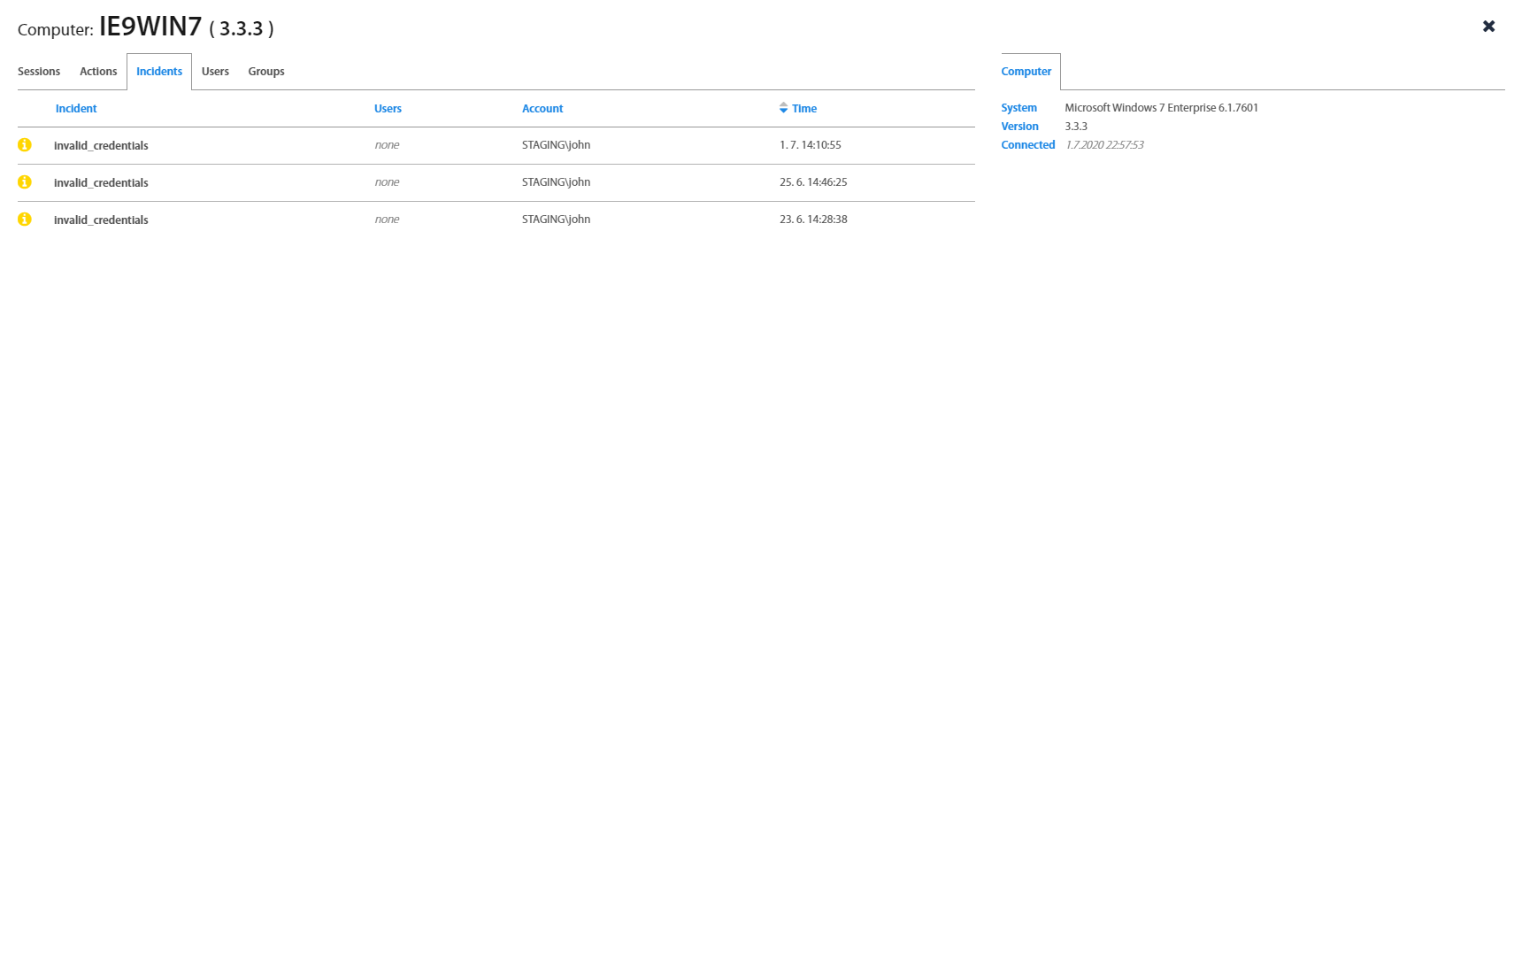Sort incidents by Time column label
Image resolution: width=1522 pixels, height=956 pixels.
click(x=804, y=109)
